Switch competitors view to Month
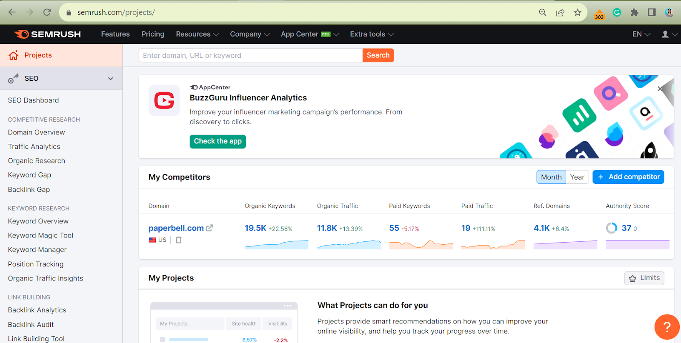 point(551,177)
